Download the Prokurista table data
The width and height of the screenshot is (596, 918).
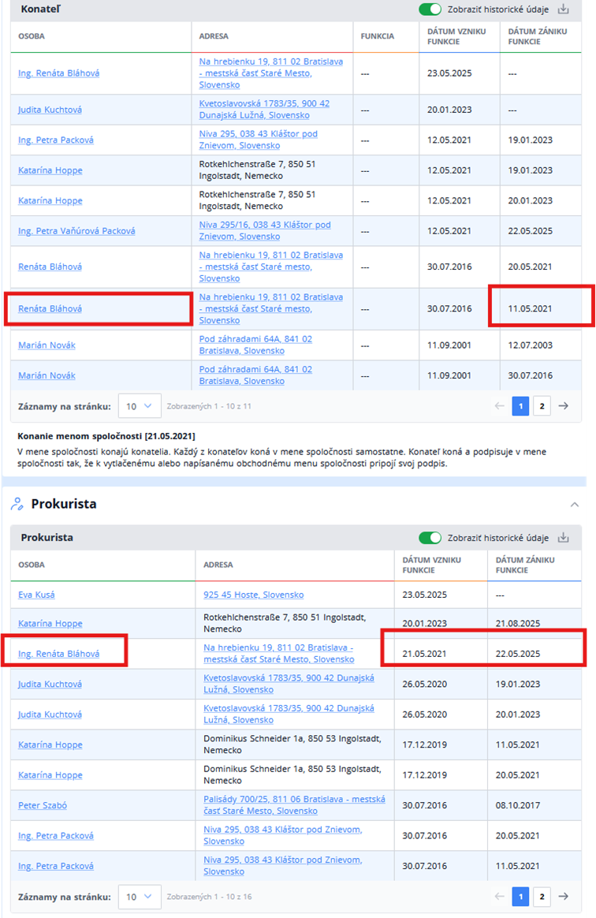[563, 537]
